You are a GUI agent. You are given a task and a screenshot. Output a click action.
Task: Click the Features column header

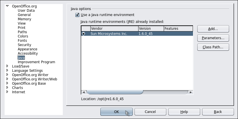click(178, 29)
